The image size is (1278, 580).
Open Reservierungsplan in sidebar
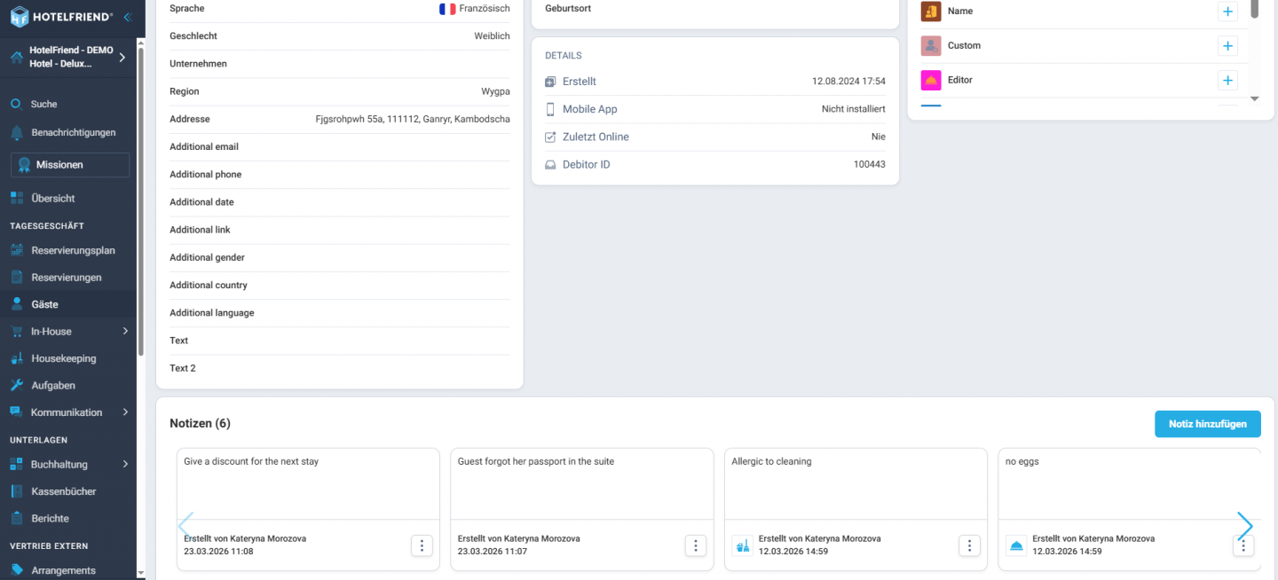point(73,250)
